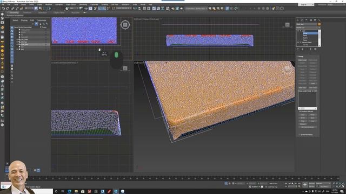Toggle Isolate Selection in status bar

226,183
